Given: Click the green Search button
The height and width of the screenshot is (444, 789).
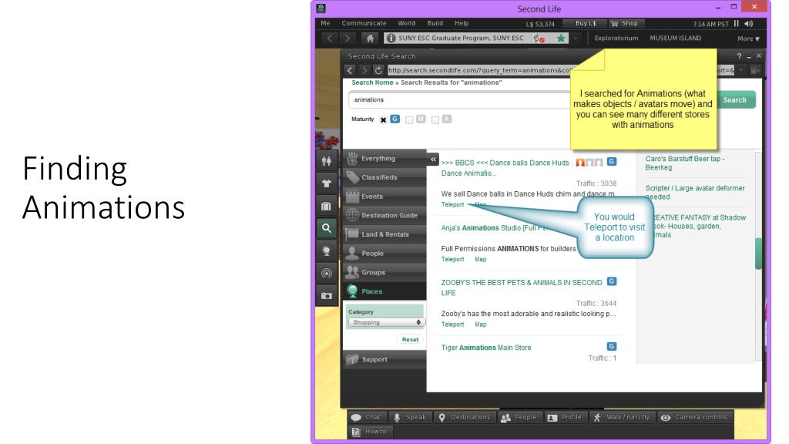Looking at the screenshot, I should pyautogui.click(x=734, y=99).
